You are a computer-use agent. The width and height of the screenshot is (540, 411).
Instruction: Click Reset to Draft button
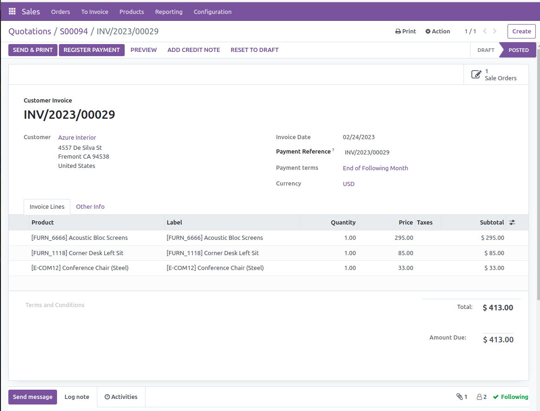[x=254, y=50]
